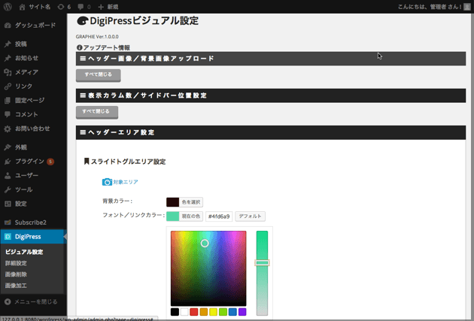Viewport: 474px width, 321px height.
Task: Click the comment bubble icon in sidebar
Action: [x=8, y=114]
